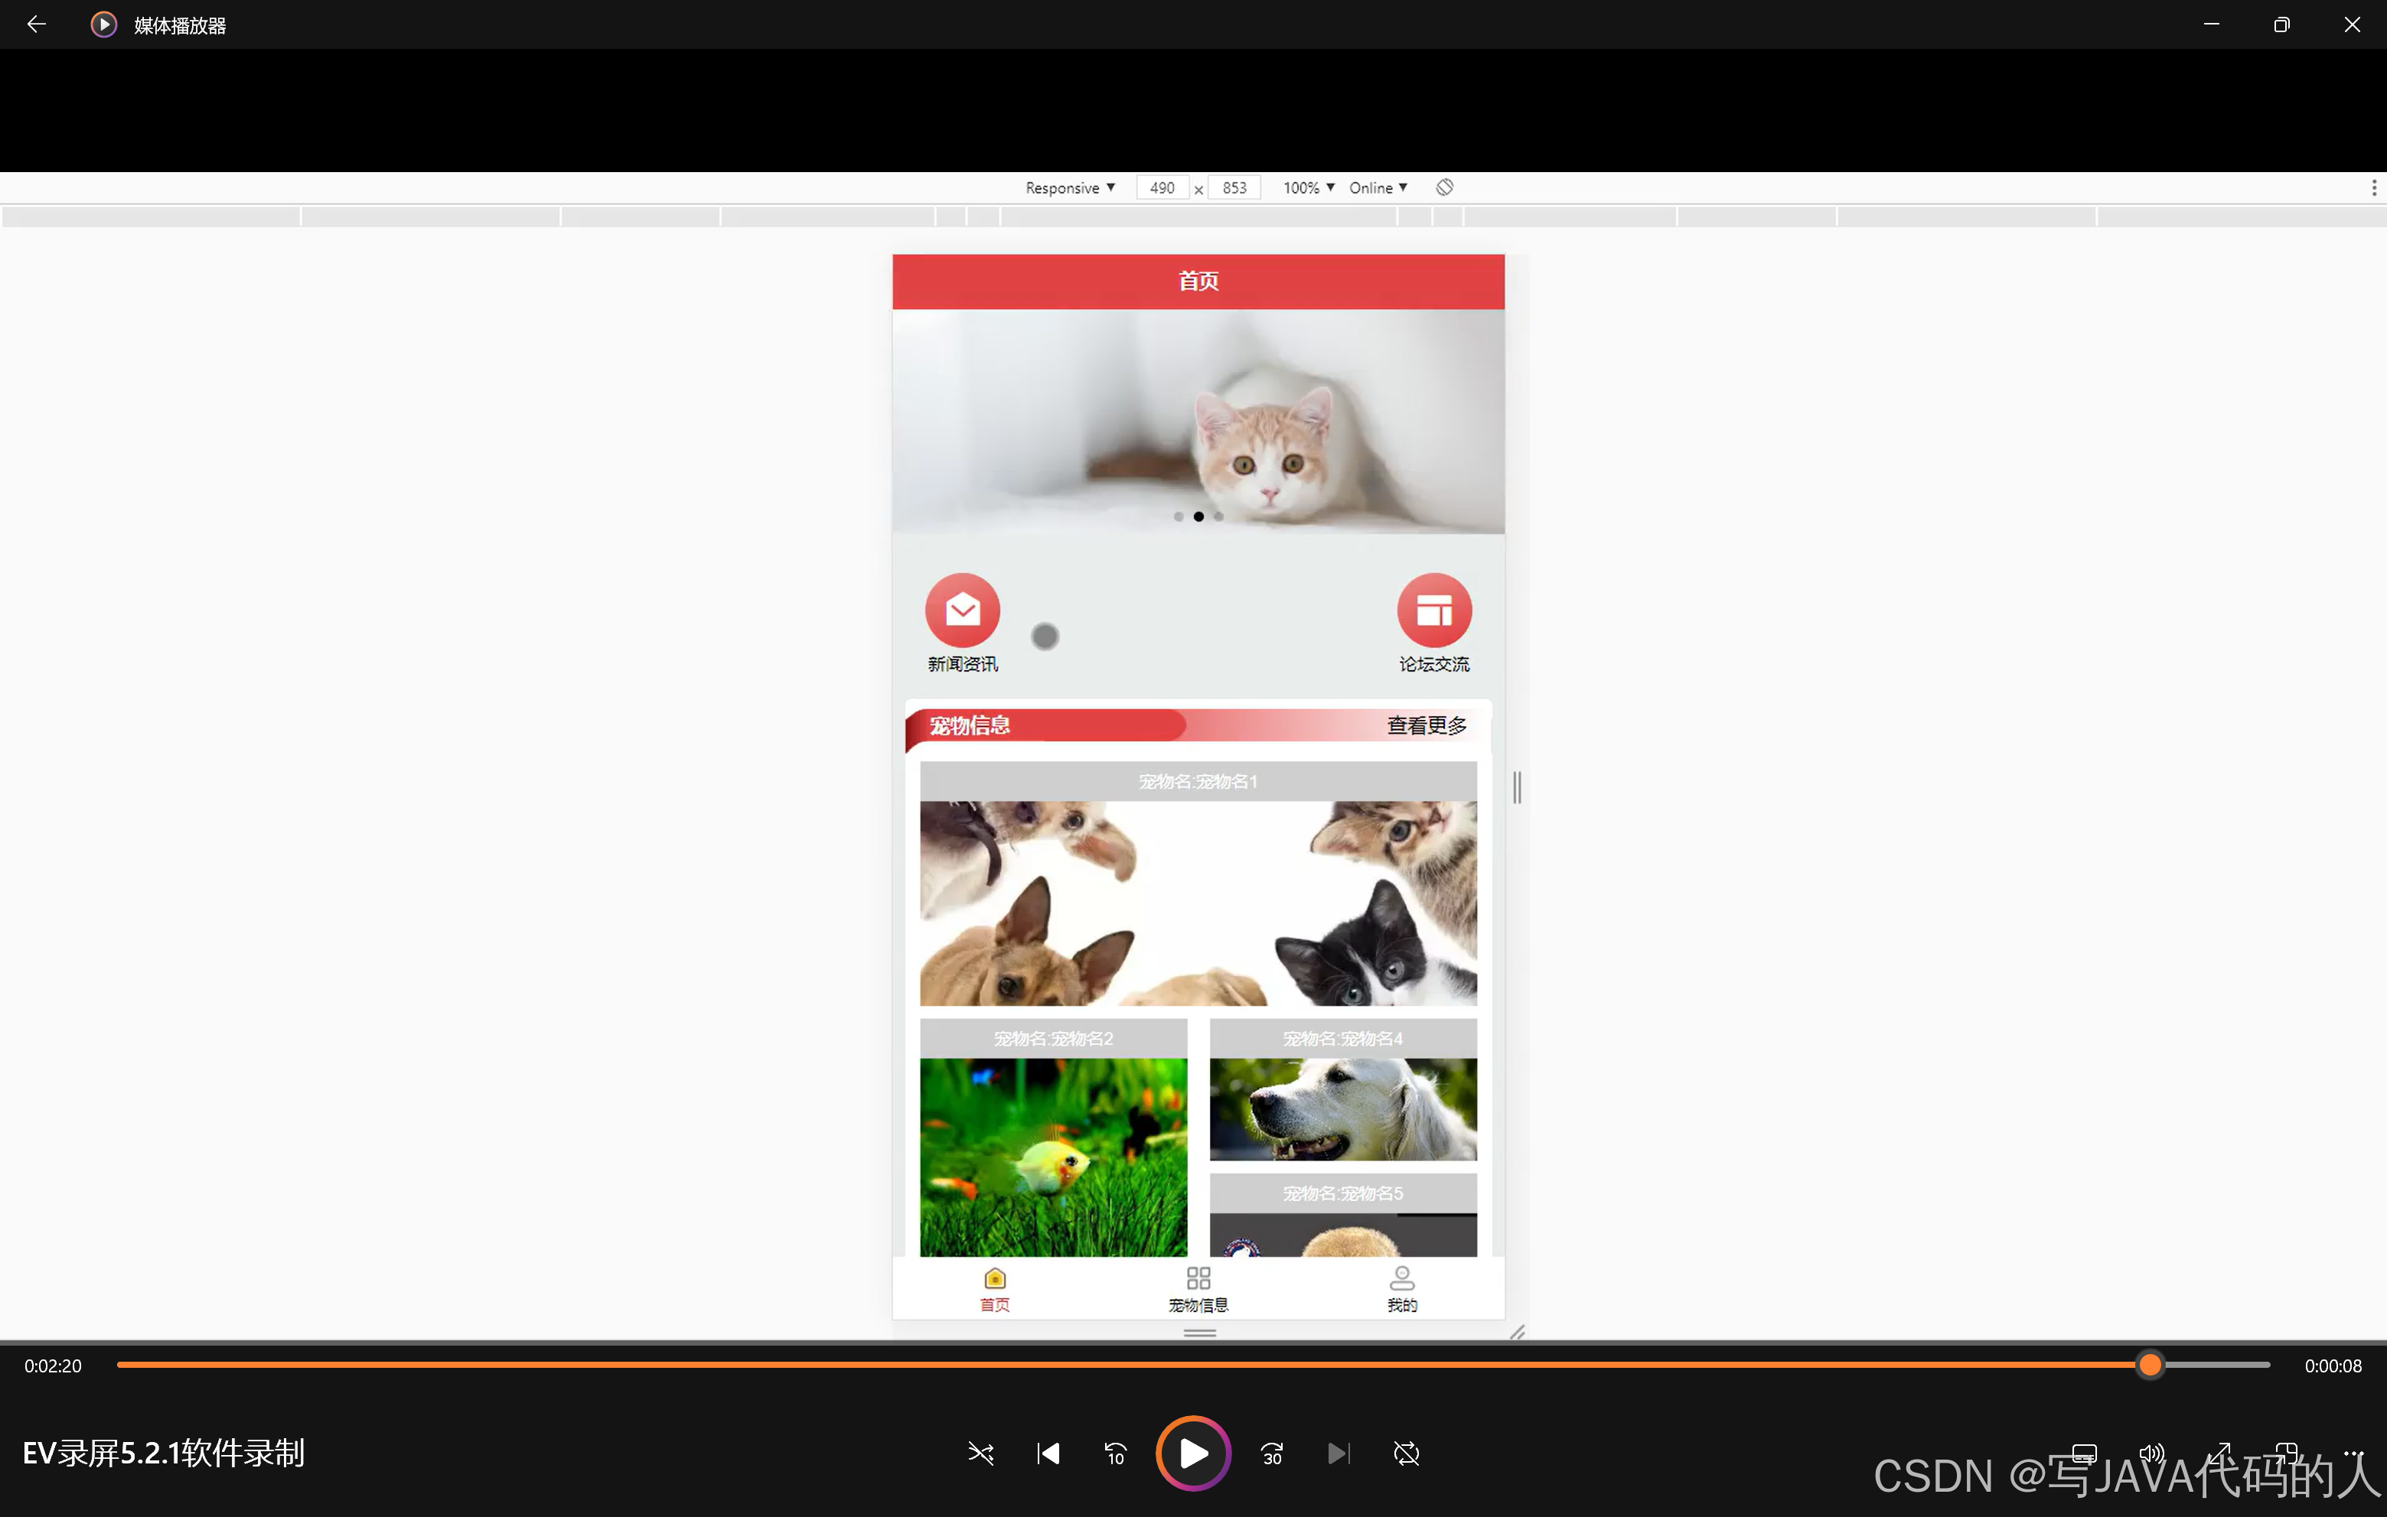Open the 宠物名1 pet card image
Viewport: 2387px width, 1517px height.
(1198, 903)
